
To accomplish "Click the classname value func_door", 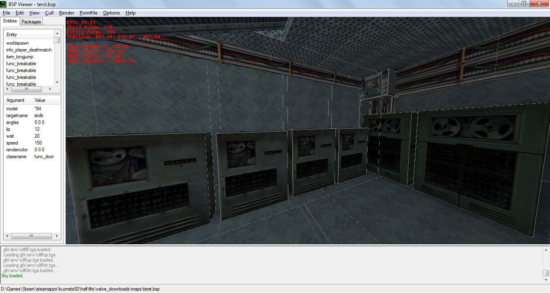I will 44,157.
